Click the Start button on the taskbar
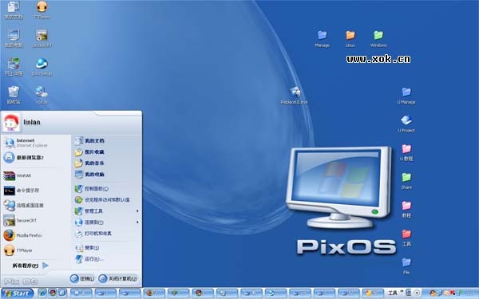The image size is (479, 299). click(18, 293)
